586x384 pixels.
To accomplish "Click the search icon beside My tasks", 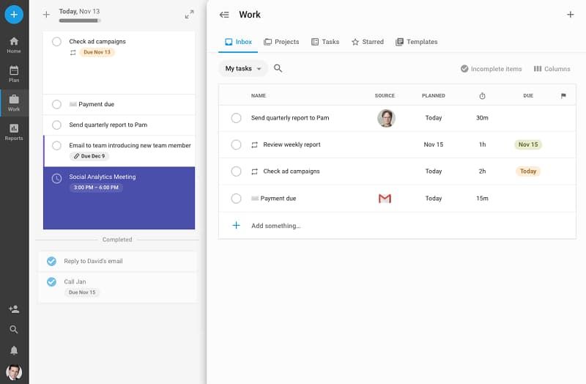I will 278,69.
